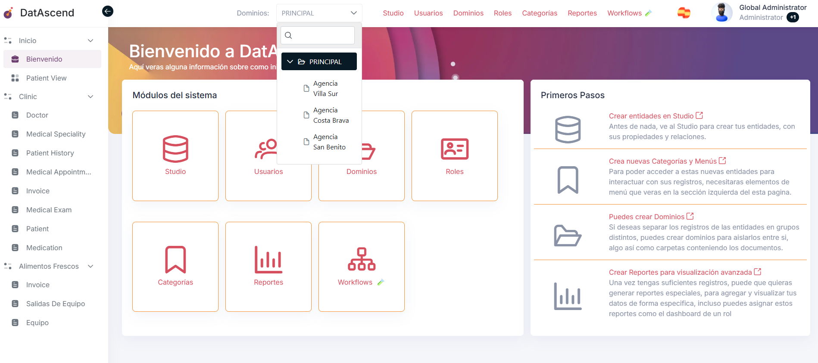Image resolution: width=818 pixels, height=363 pixels.
Task: Follow the Puedes crear Dominios link
Action: [x=646, y=217]
